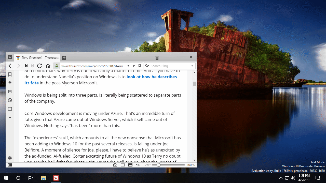Toggle images loading on the page
The height and width of the screenshot is (183, 326).
[x=130, y=165]
